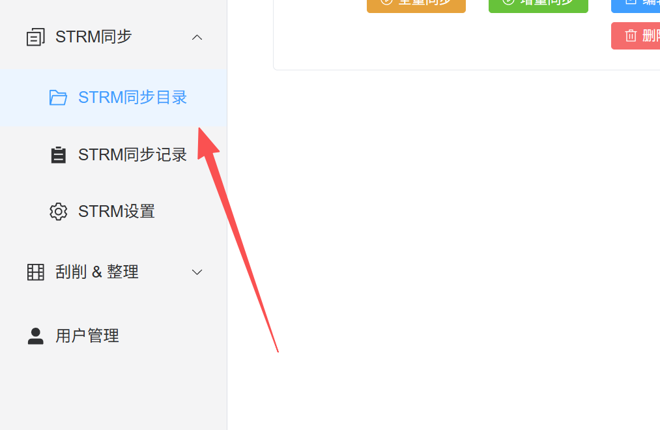Click the person icon for 用户管理
The image size is (660, 430).
pos(35,336)
